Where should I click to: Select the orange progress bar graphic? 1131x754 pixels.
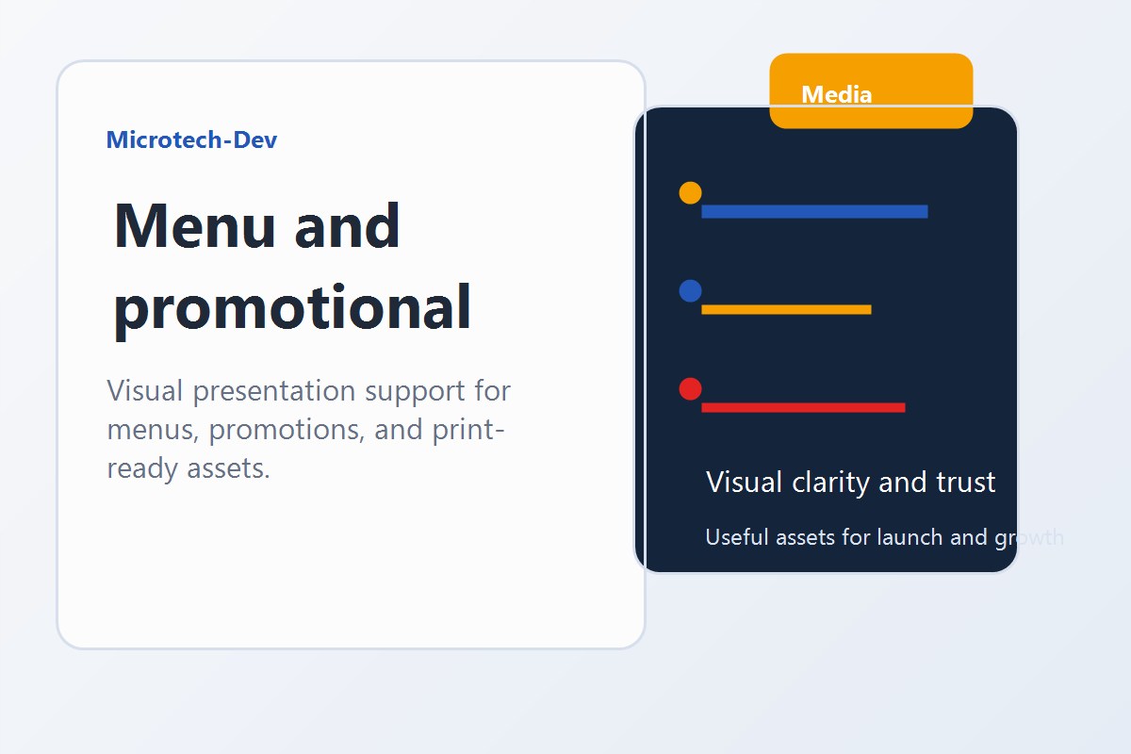(786, 308)
